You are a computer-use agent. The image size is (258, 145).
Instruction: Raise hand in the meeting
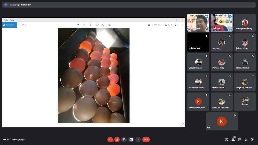coord(124,139)
